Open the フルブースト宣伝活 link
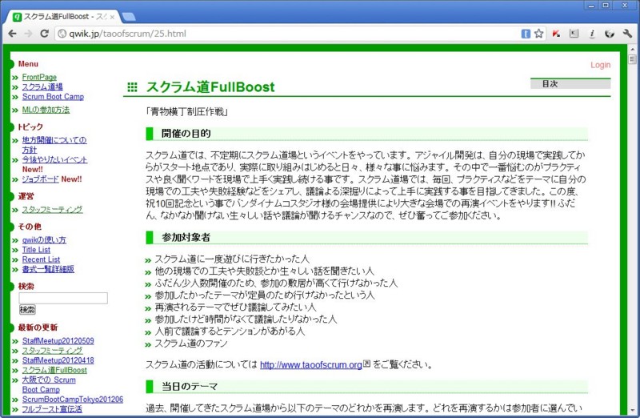This screenshot has width=640, height=418. (52, 409)
